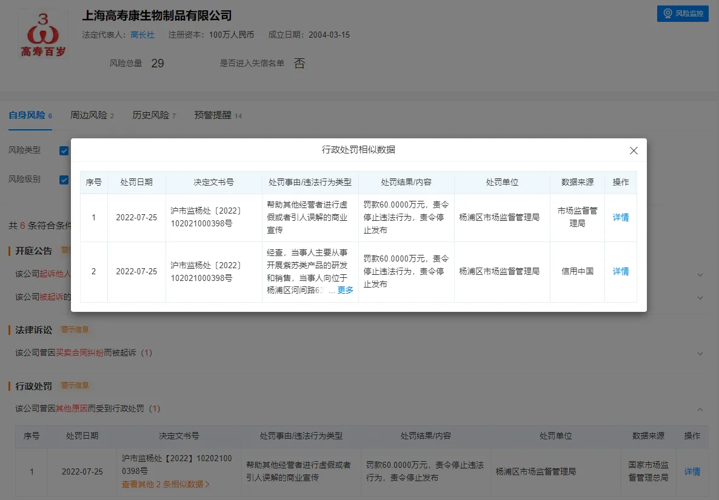Image resolution: width=719 pixels, height=500 pixels.
Task: Open the 风险监控 risk monitoring button
Action: pos(682,13)
